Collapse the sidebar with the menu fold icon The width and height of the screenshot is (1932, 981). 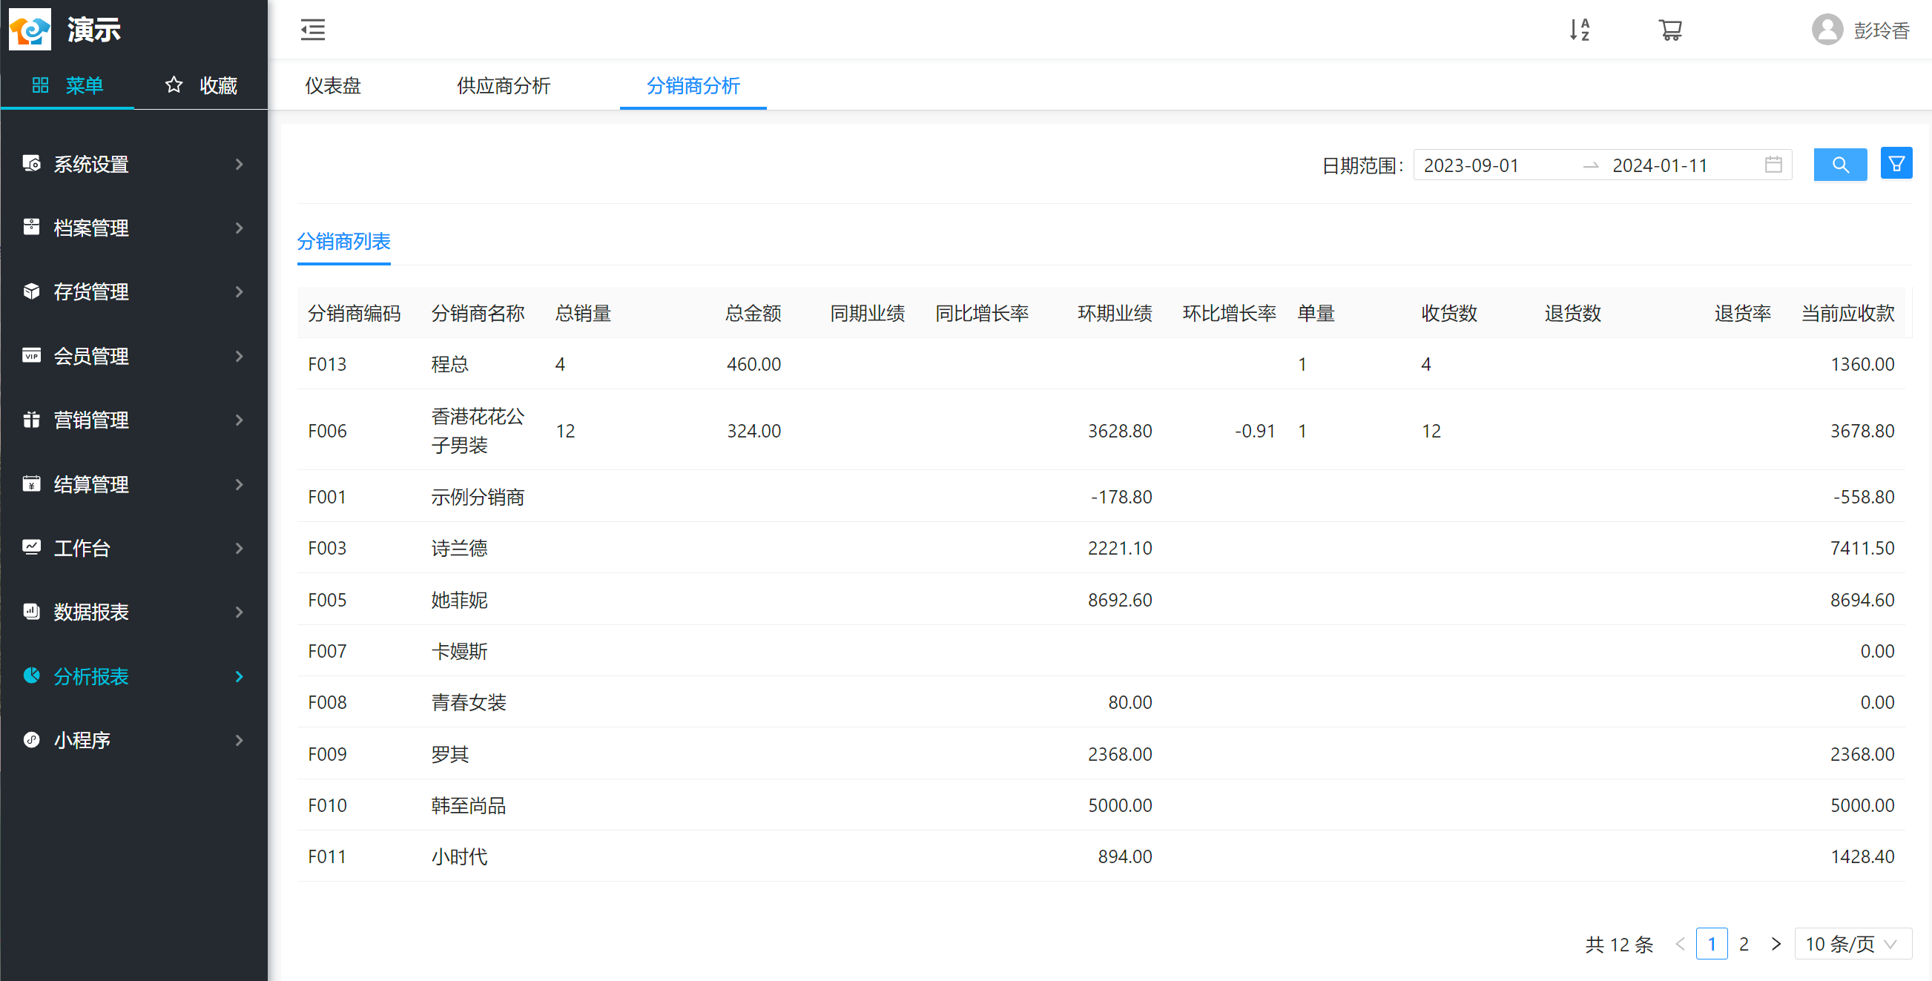(313, 30)
